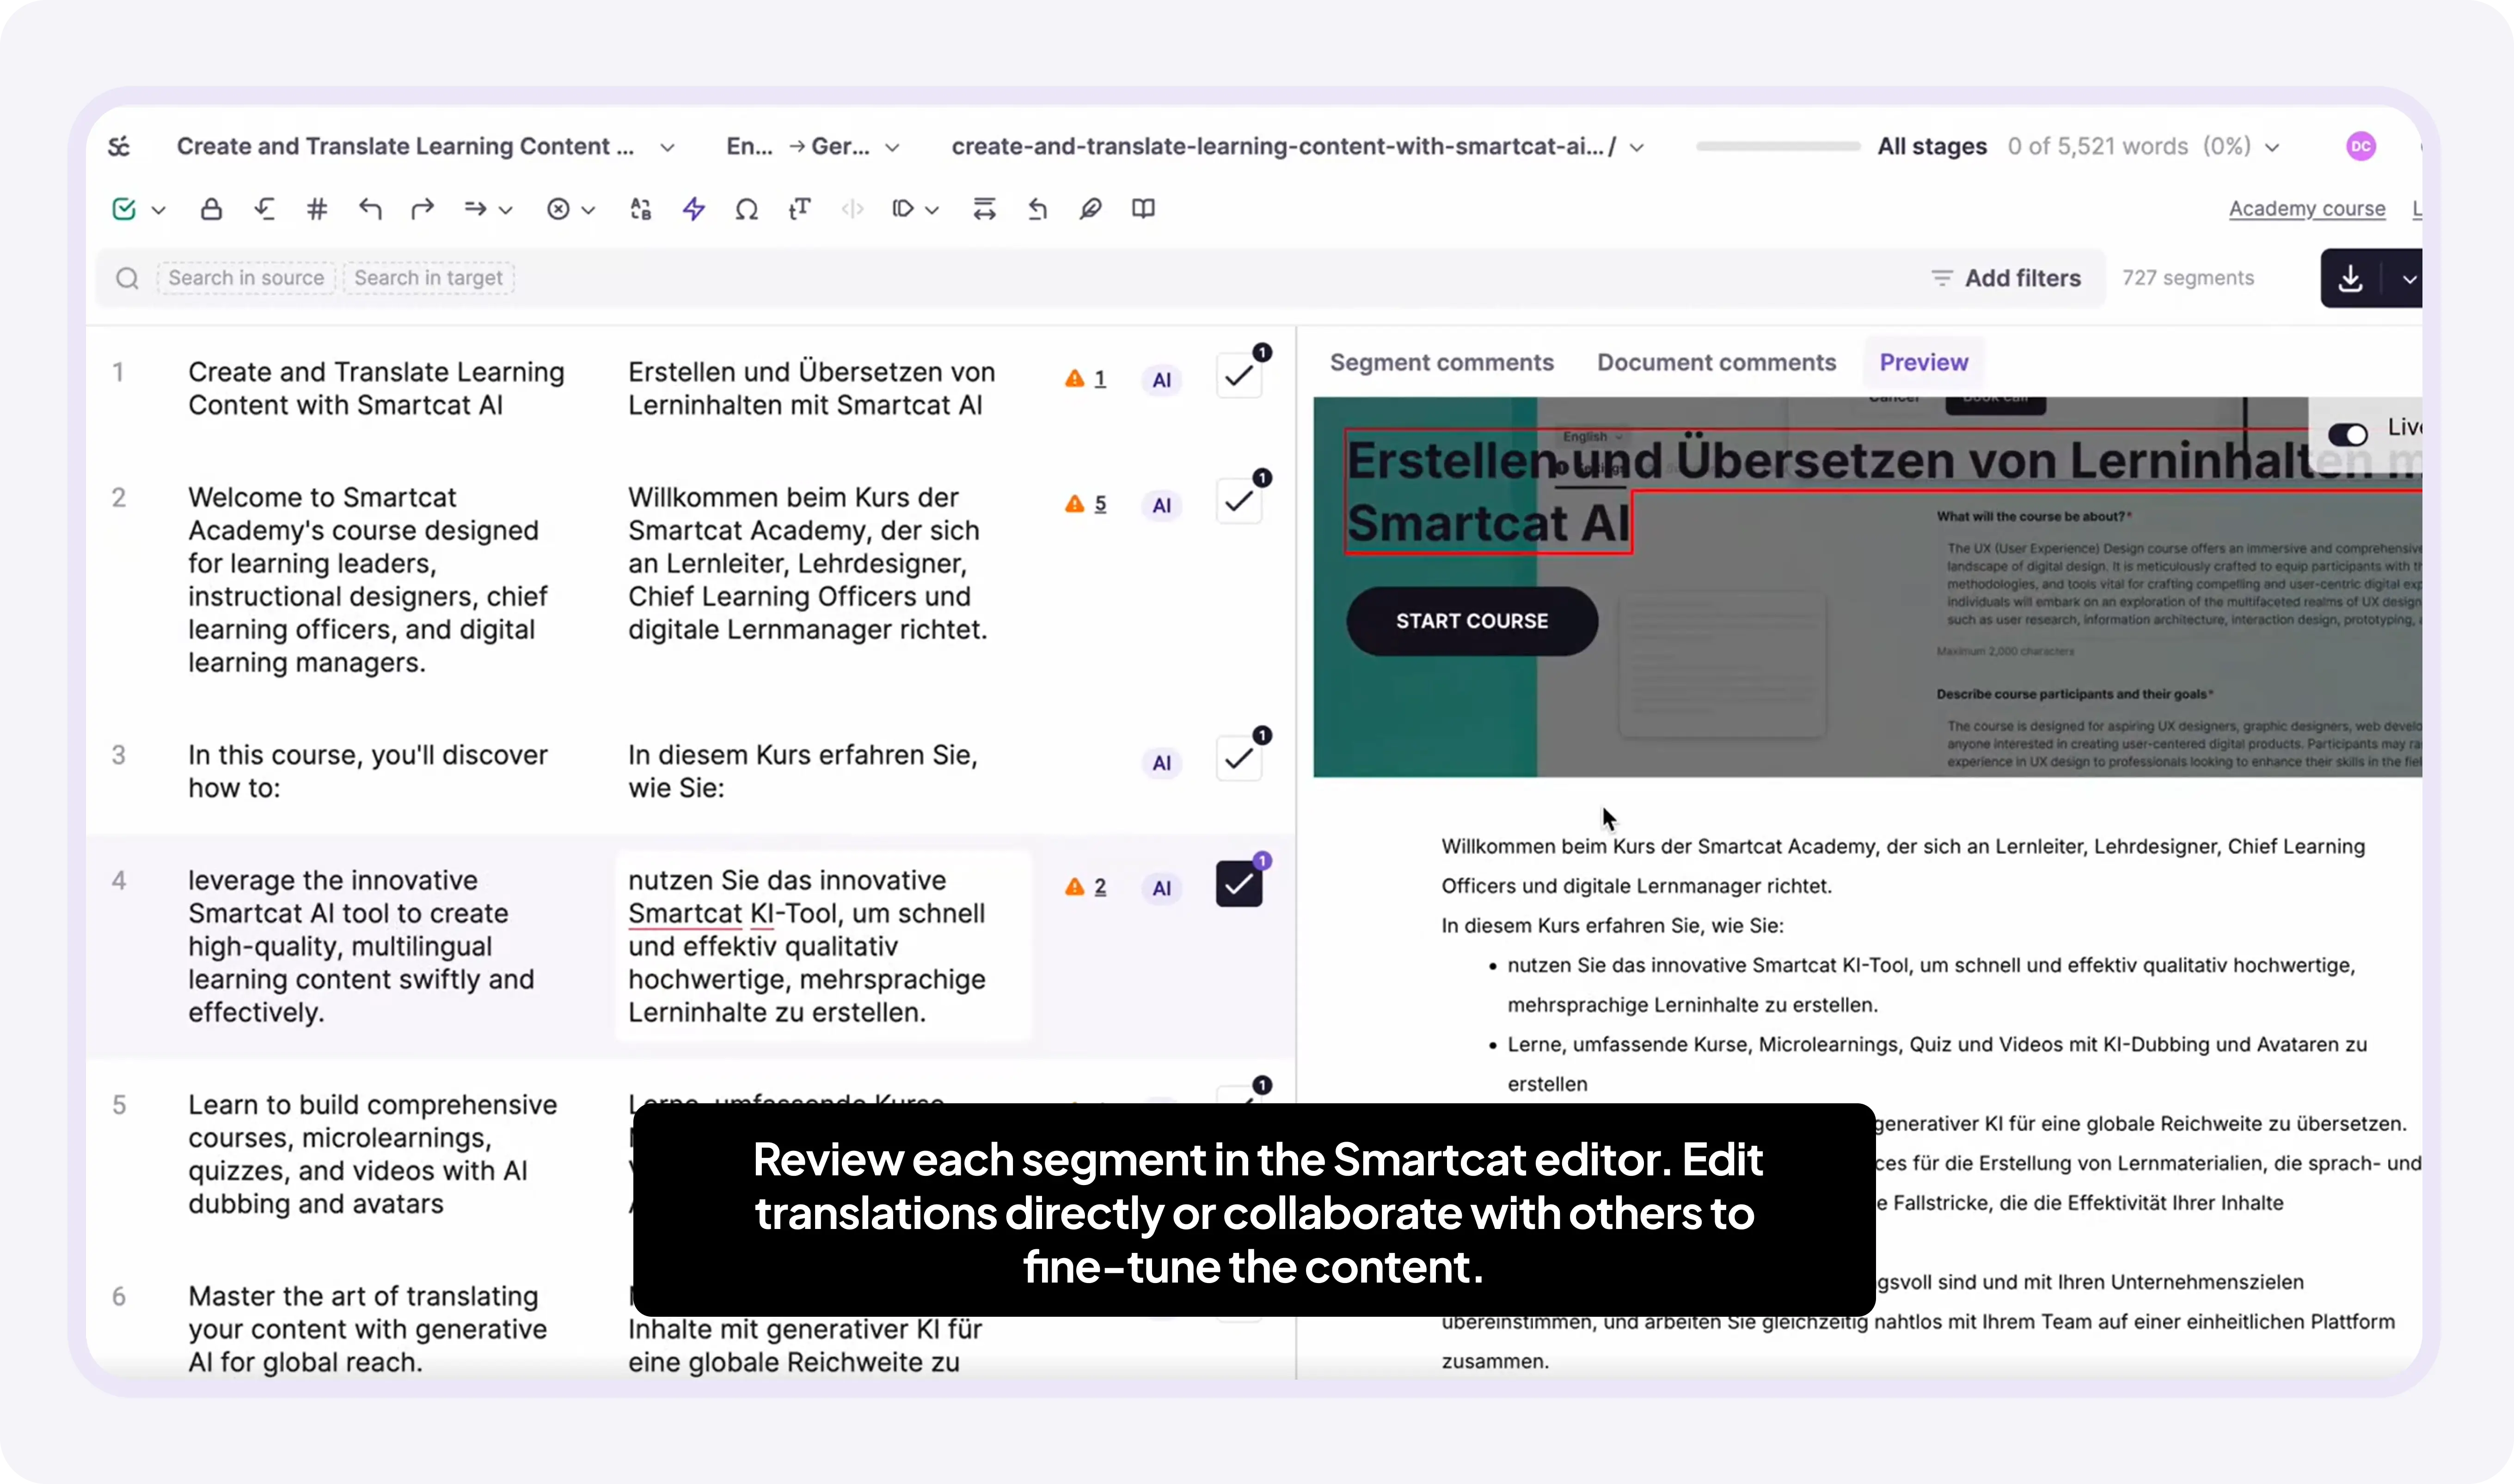
Task: Click the Smartcat logo icon
Action: click(x=119, y=147)
